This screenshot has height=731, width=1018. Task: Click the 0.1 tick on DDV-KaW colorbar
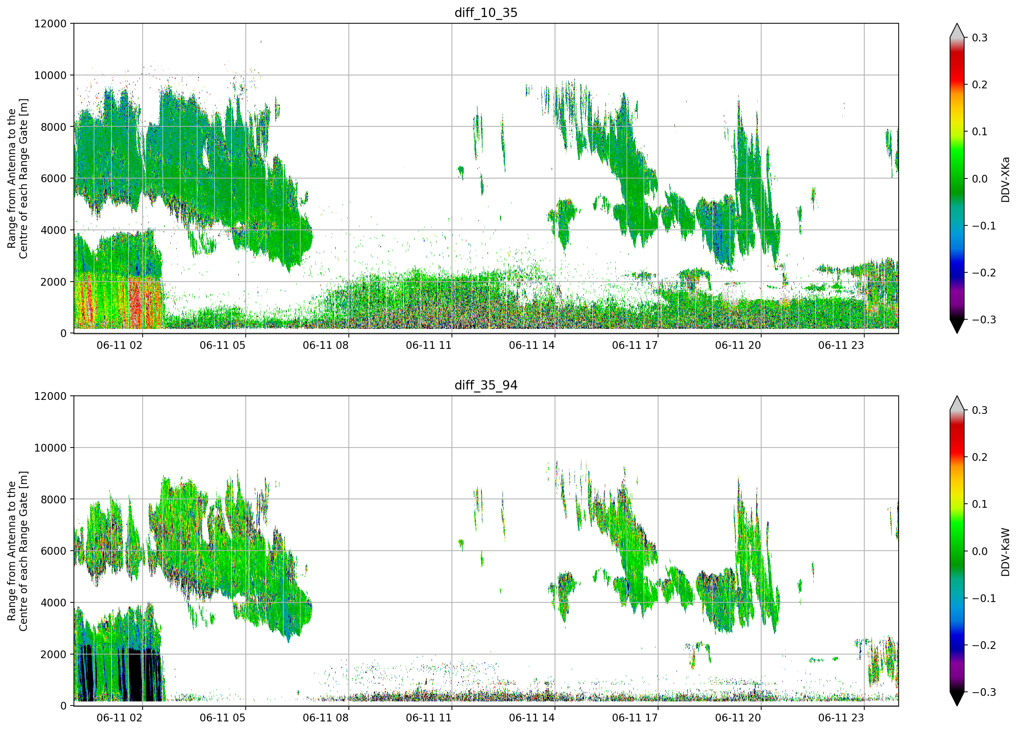click(980, 504)
